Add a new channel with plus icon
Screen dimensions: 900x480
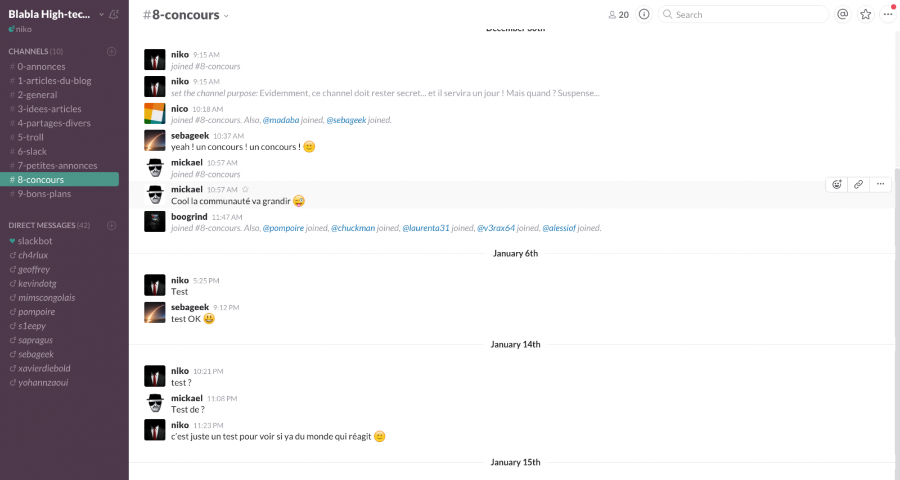point(111,51)
